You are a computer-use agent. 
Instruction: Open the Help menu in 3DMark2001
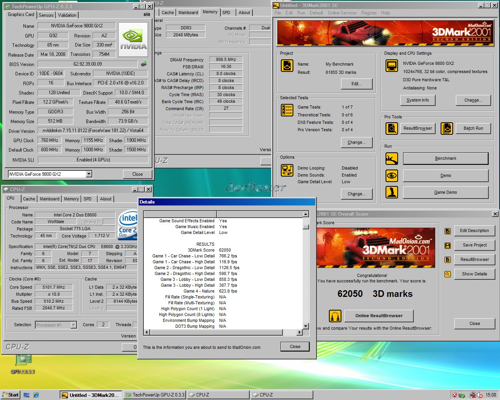pos(386,13)
